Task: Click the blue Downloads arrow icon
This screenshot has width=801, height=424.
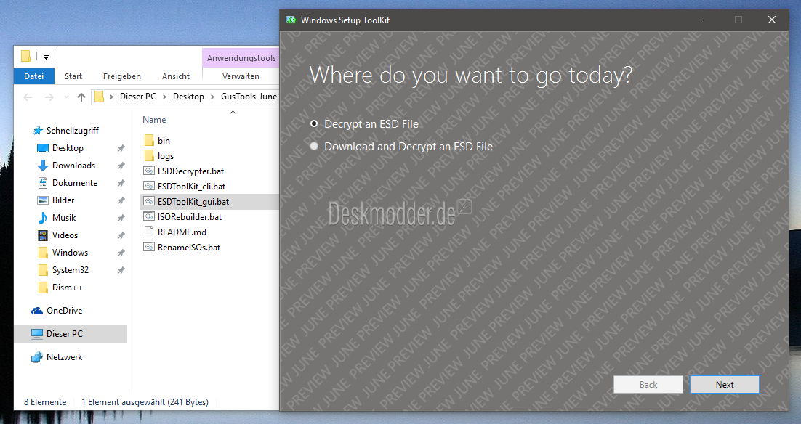Action: pos(43,166)
